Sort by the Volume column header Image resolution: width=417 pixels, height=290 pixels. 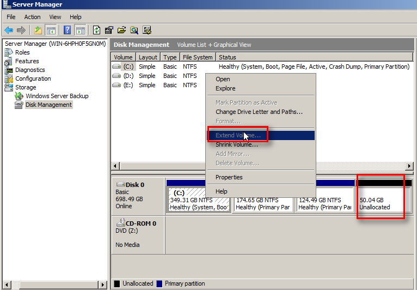tap(124, 57)
